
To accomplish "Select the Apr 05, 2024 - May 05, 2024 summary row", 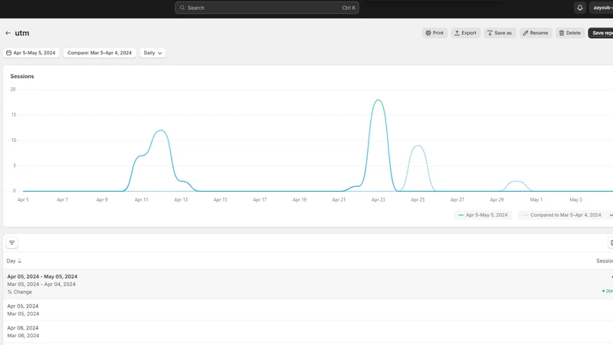I will coord(308,284).
